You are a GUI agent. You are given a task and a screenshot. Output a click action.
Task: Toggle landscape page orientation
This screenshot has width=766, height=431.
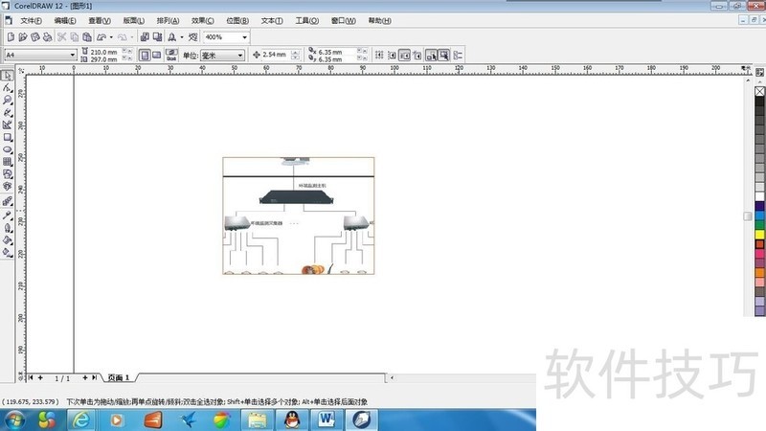pyautogui.click(x=156, y=56)
